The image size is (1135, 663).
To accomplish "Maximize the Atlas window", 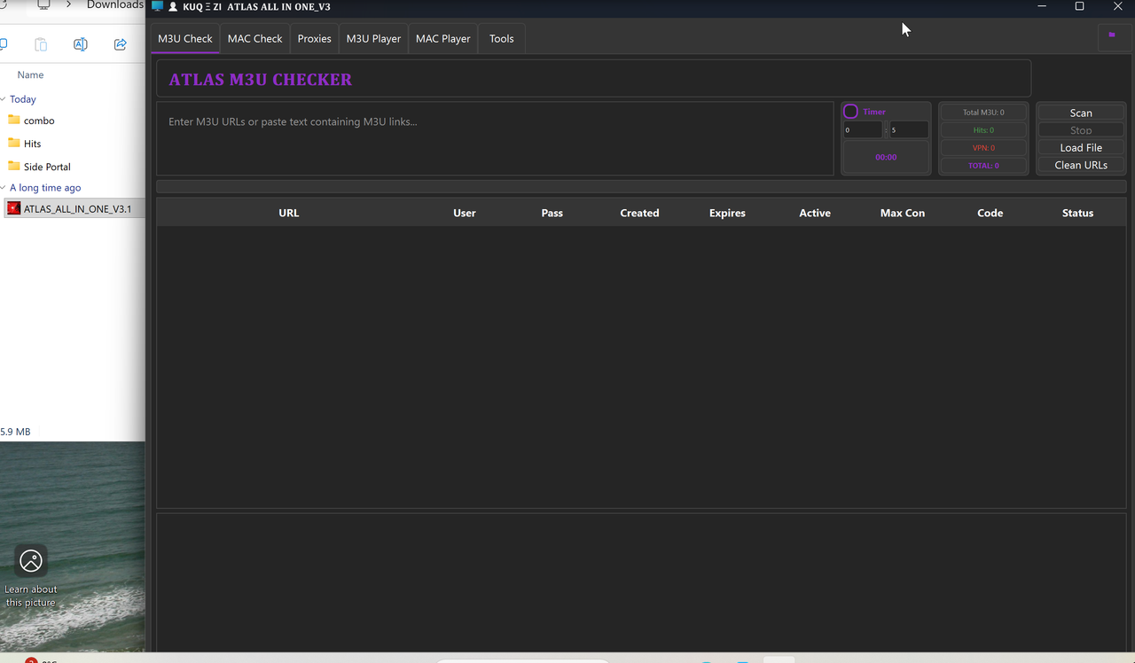I will [1079, 6].
